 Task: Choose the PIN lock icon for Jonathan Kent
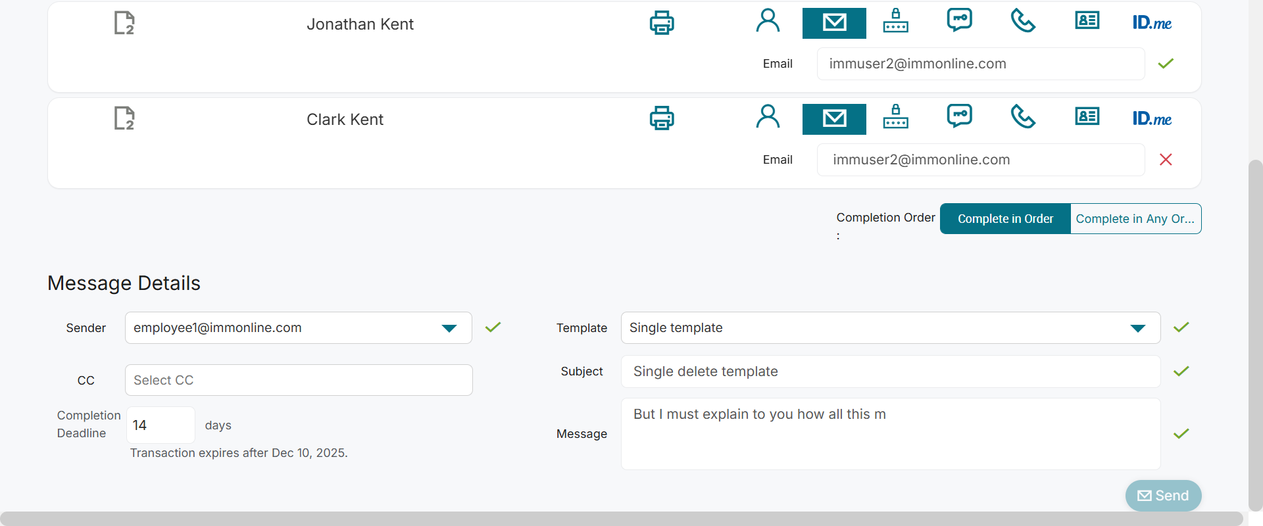pos(895,21)
